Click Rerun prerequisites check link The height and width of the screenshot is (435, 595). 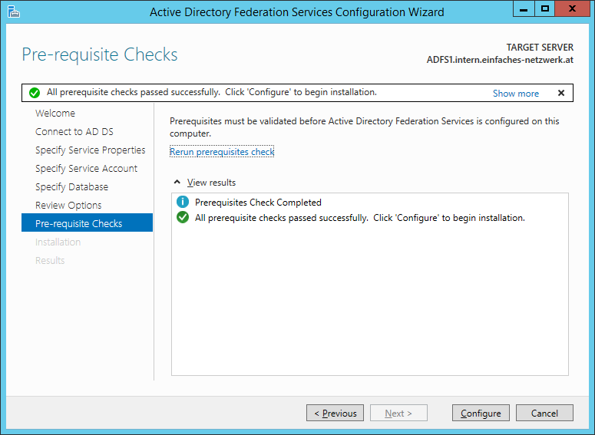click(222, 152)
